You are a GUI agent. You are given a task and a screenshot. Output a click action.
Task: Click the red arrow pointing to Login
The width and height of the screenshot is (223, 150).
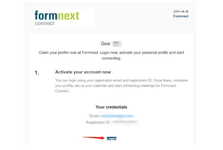[93, 138]
